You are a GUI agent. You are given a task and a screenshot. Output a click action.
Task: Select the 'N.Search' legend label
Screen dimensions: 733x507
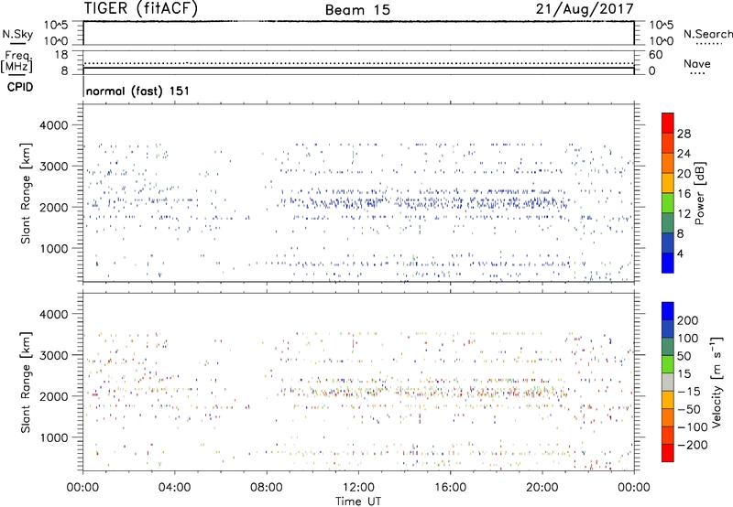pyautogui.click(x=707, y=34)
